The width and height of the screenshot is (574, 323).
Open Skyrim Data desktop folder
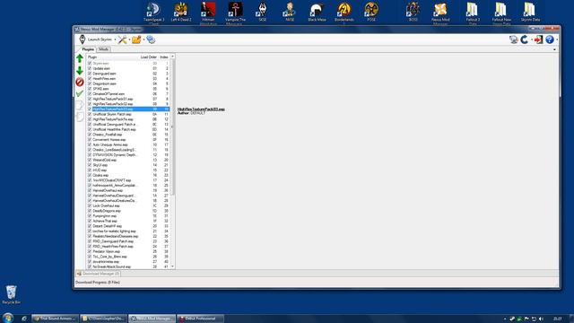point(530,13)
